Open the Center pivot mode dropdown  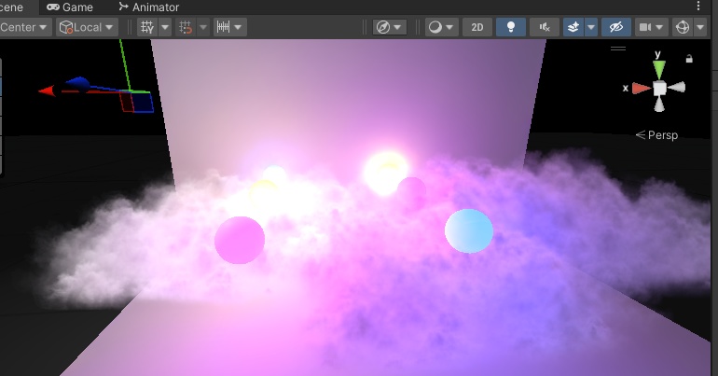point(25,27)
